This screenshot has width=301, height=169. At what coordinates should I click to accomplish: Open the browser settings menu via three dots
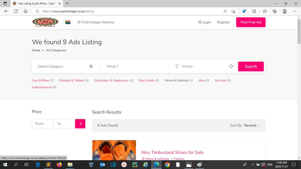pyautogui.click(x=295, y=11)
